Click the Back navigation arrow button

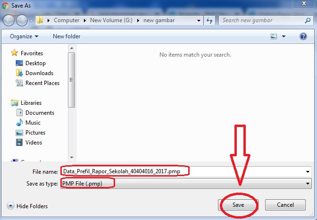(x=8, y=20)
